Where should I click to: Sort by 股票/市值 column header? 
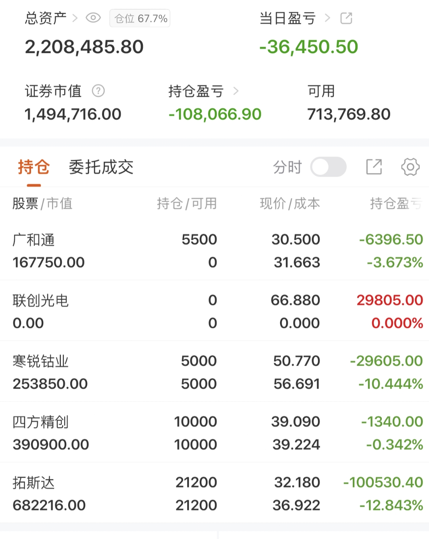point(42,204)
